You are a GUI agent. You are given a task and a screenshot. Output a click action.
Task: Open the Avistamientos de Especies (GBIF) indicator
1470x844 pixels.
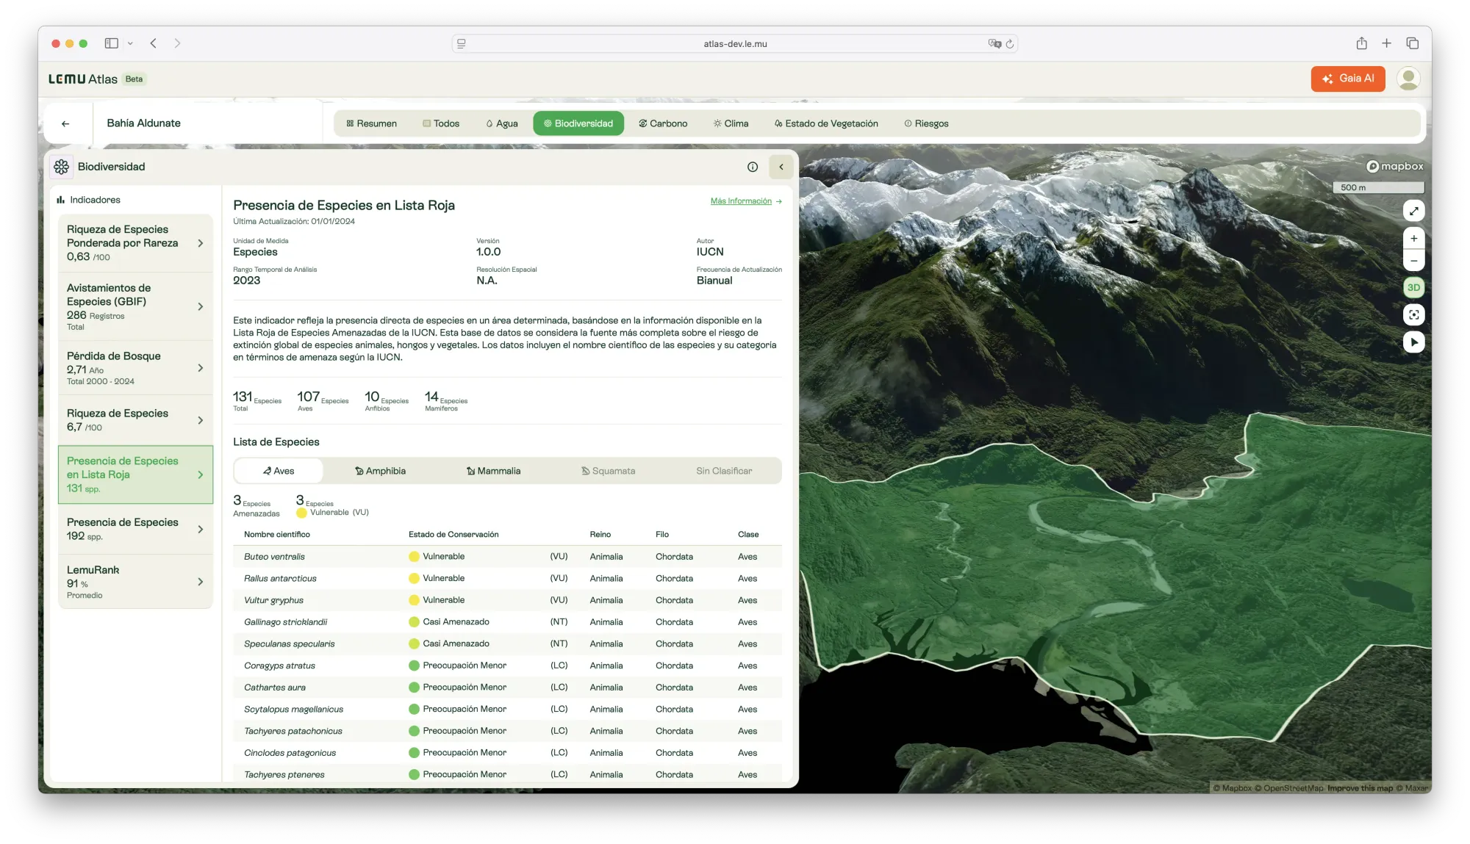[x=135, y=306]
